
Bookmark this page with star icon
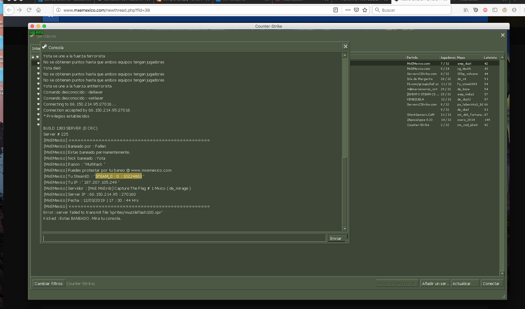[x=365, y=10]
